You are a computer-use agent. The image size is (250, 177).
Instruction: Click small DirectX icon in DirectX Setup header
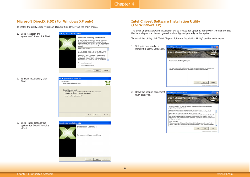tap(108, 83)
